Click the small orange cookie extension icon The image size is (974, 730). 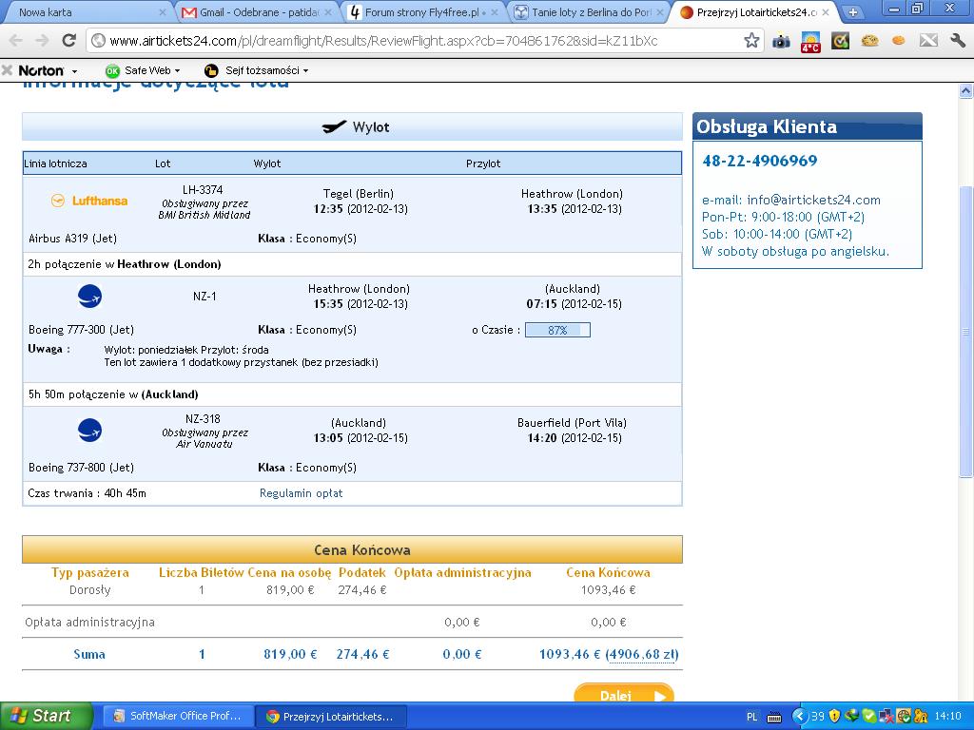(898, 41)
